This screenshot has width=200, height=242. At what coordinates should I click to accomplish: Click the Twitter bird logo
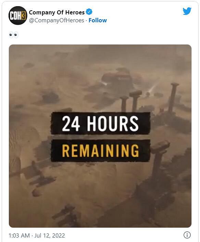tap(187, 11)
